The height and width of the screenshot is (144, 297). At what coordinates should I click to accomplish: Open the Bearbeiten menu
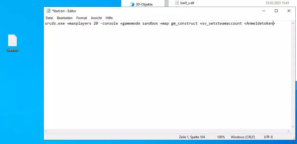(64, 18)
